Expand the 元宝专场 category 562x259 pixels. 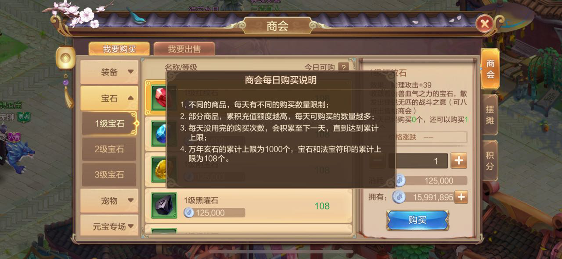tap(109, 226)
